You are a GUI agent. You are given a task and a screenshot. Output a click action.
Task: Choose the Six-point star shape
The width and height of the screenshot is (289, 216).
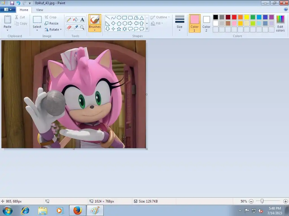click(x=124, y=29)
